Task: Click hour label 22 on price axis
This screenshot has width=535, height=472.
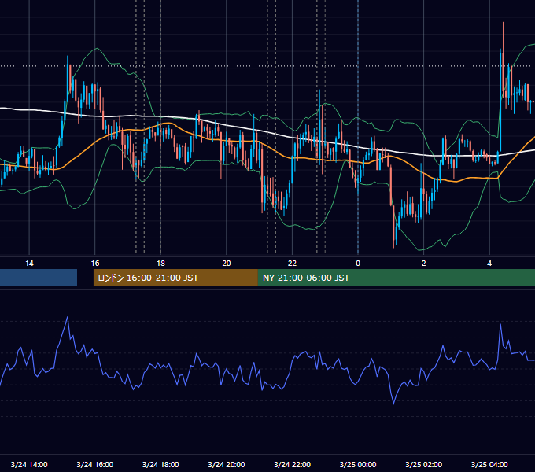Action: pos(293,264)
